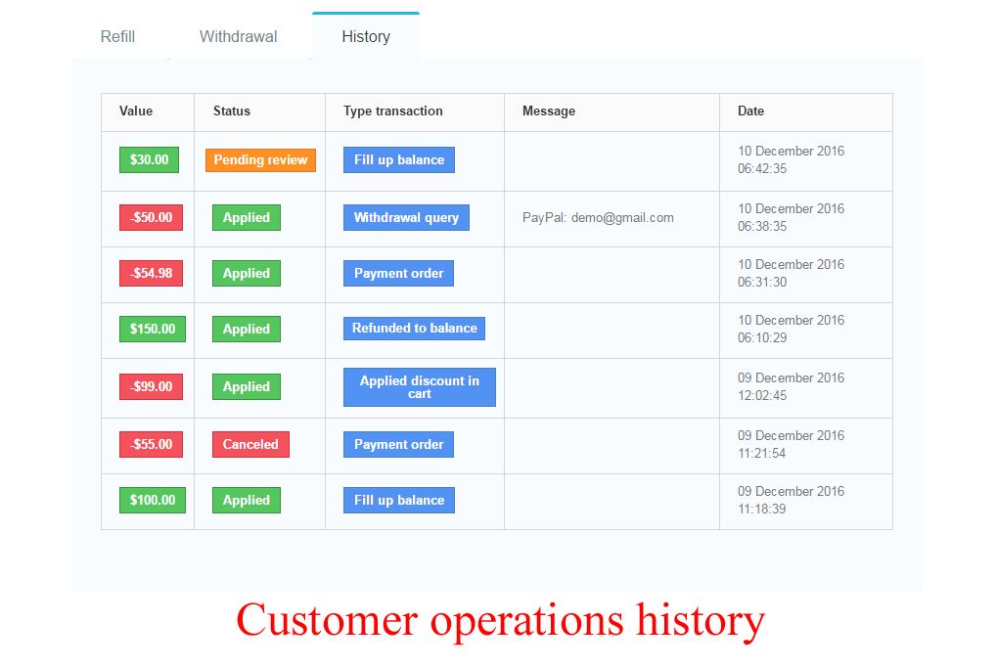Click the Message column header
Screen dimensions: 997x666
[549, 111]
